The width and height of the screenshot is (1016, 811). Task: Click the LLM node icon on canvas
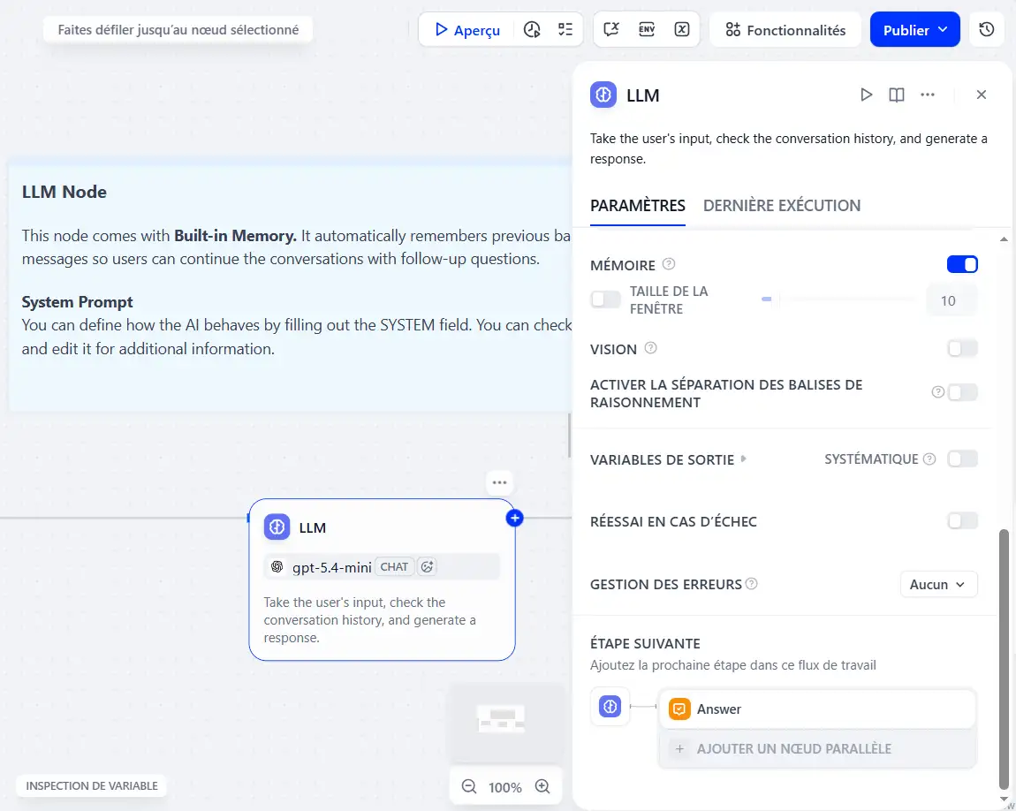[x=277, y=527]
